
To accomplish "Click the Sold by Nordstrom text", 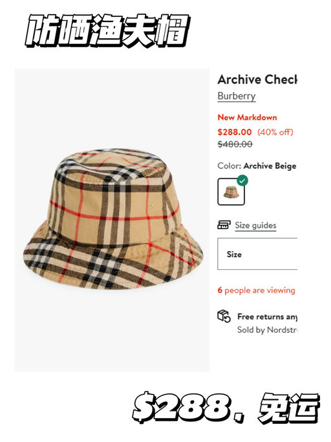I will pos(268,329).
